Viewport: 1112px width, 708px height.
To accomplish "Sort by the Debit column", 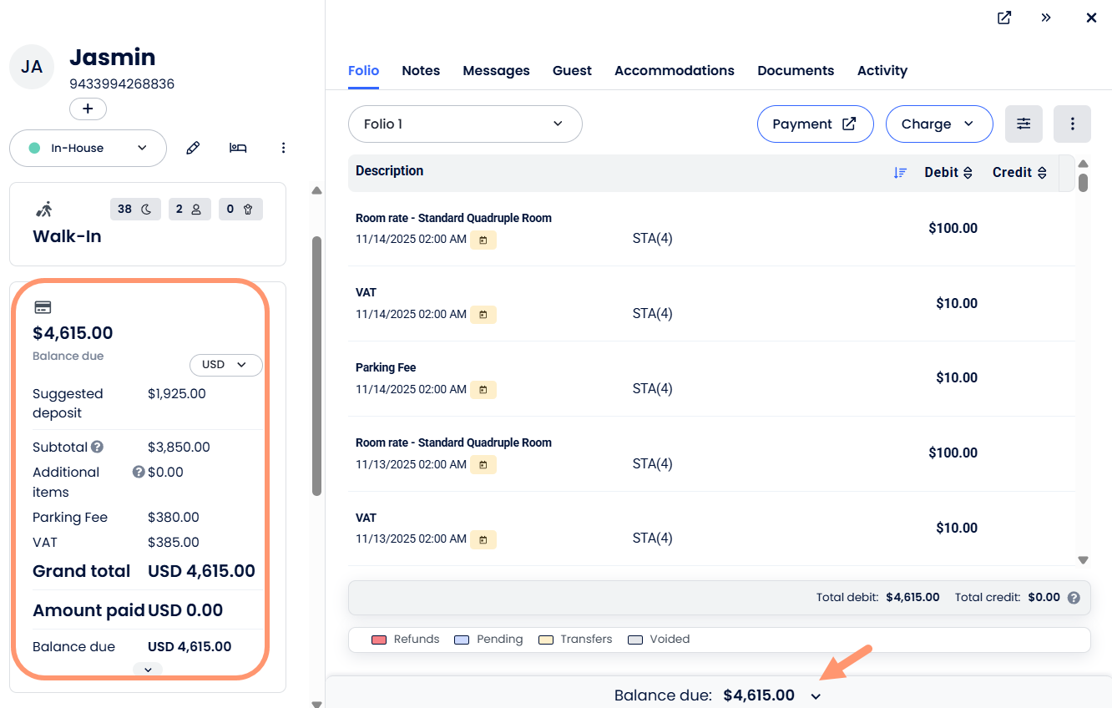I will click(948, 173).
